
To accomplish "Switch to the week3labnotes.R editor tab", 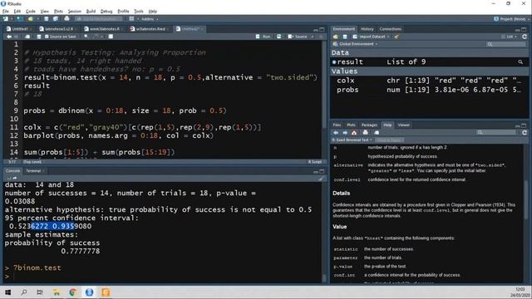I will click(104, 29).
